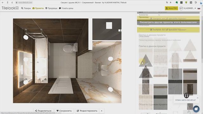Click the padlock site security icon
Screen dimensions: 203x114
click(x=16, y=3)
